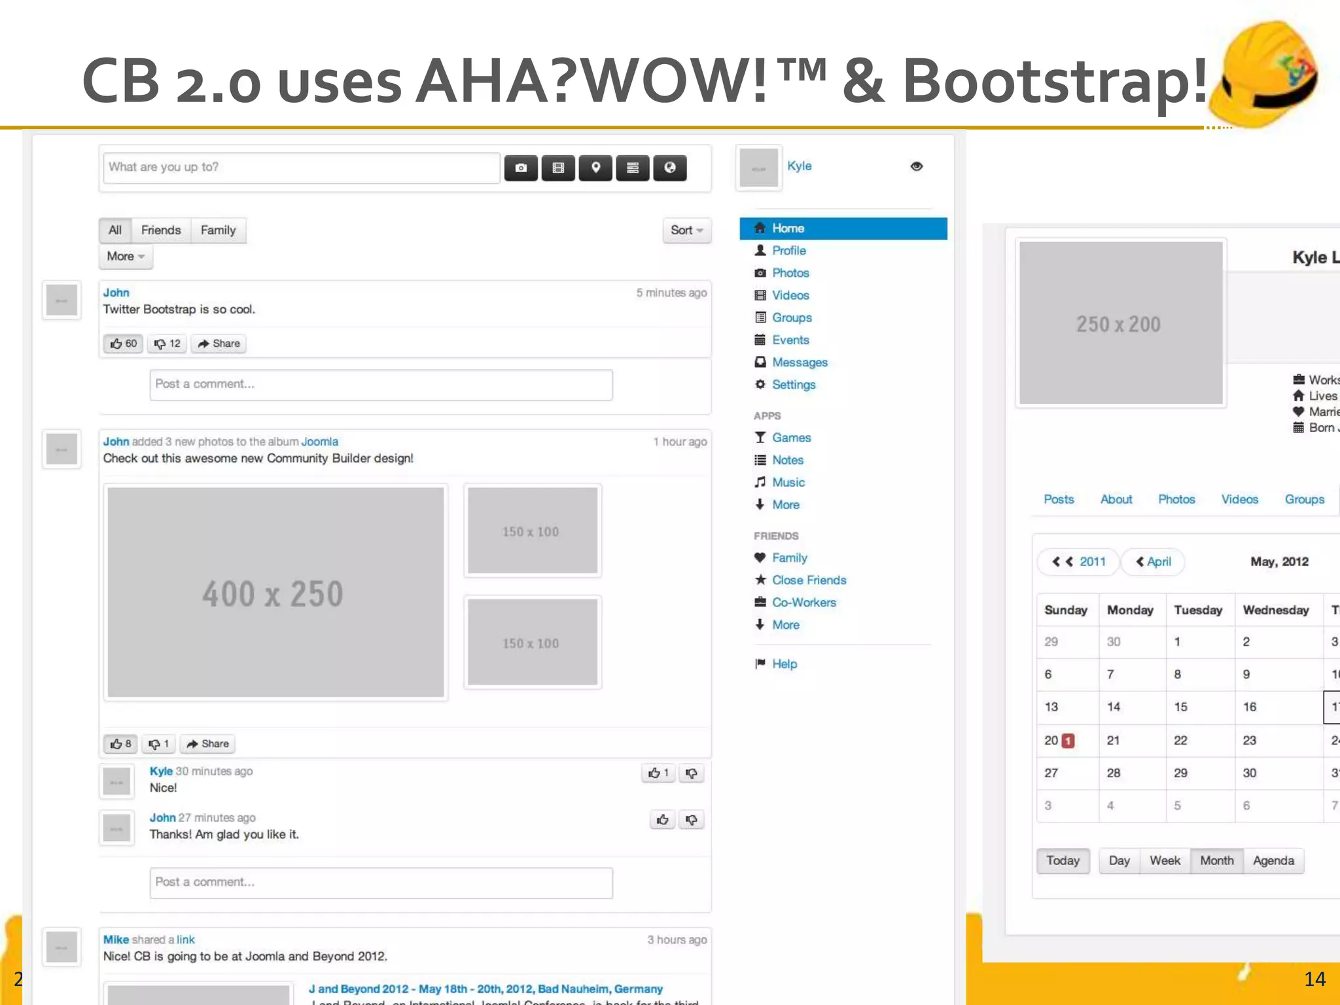Switch to Posts tab on profile
Screen dimensions: 1340x1005
coord(1059,499)
